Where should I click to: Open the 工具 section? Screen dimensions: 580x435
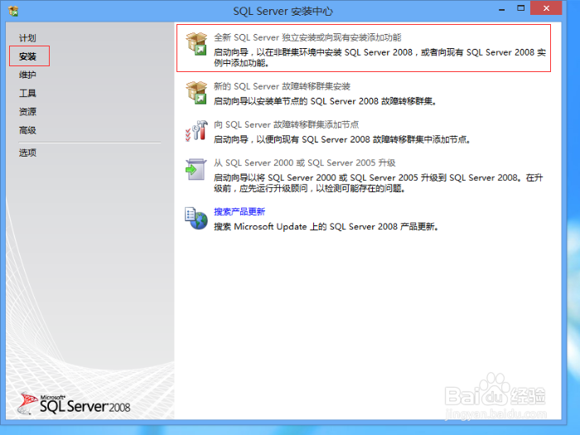(x=27, y=93)
